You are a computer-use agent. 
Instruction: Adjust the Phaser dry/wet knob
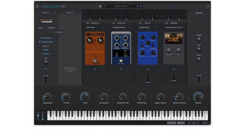(x=121, y=61)
